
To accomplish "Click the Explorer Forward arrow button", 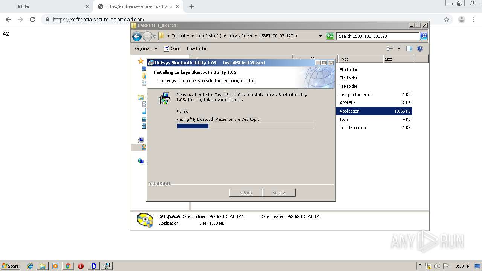I will (147, 36).
